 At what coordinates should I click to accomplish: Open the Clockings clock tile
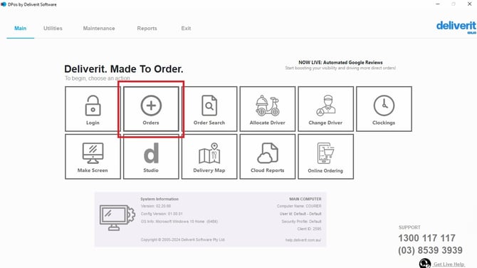384,109
